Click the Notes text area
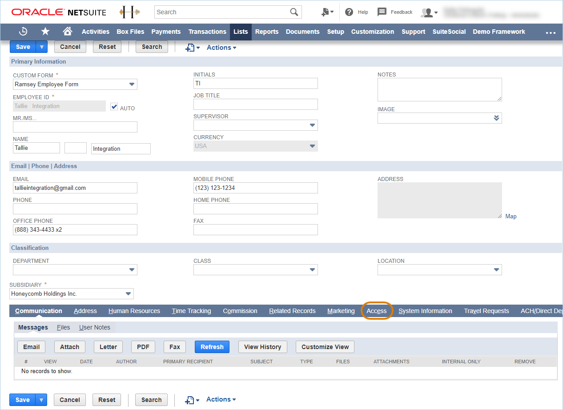 (440, 89)
